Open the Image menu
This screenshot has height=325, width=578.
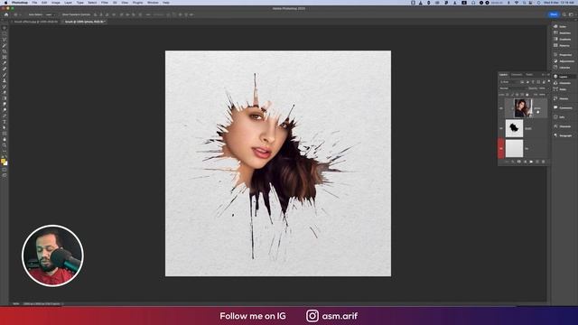point(56,3)
